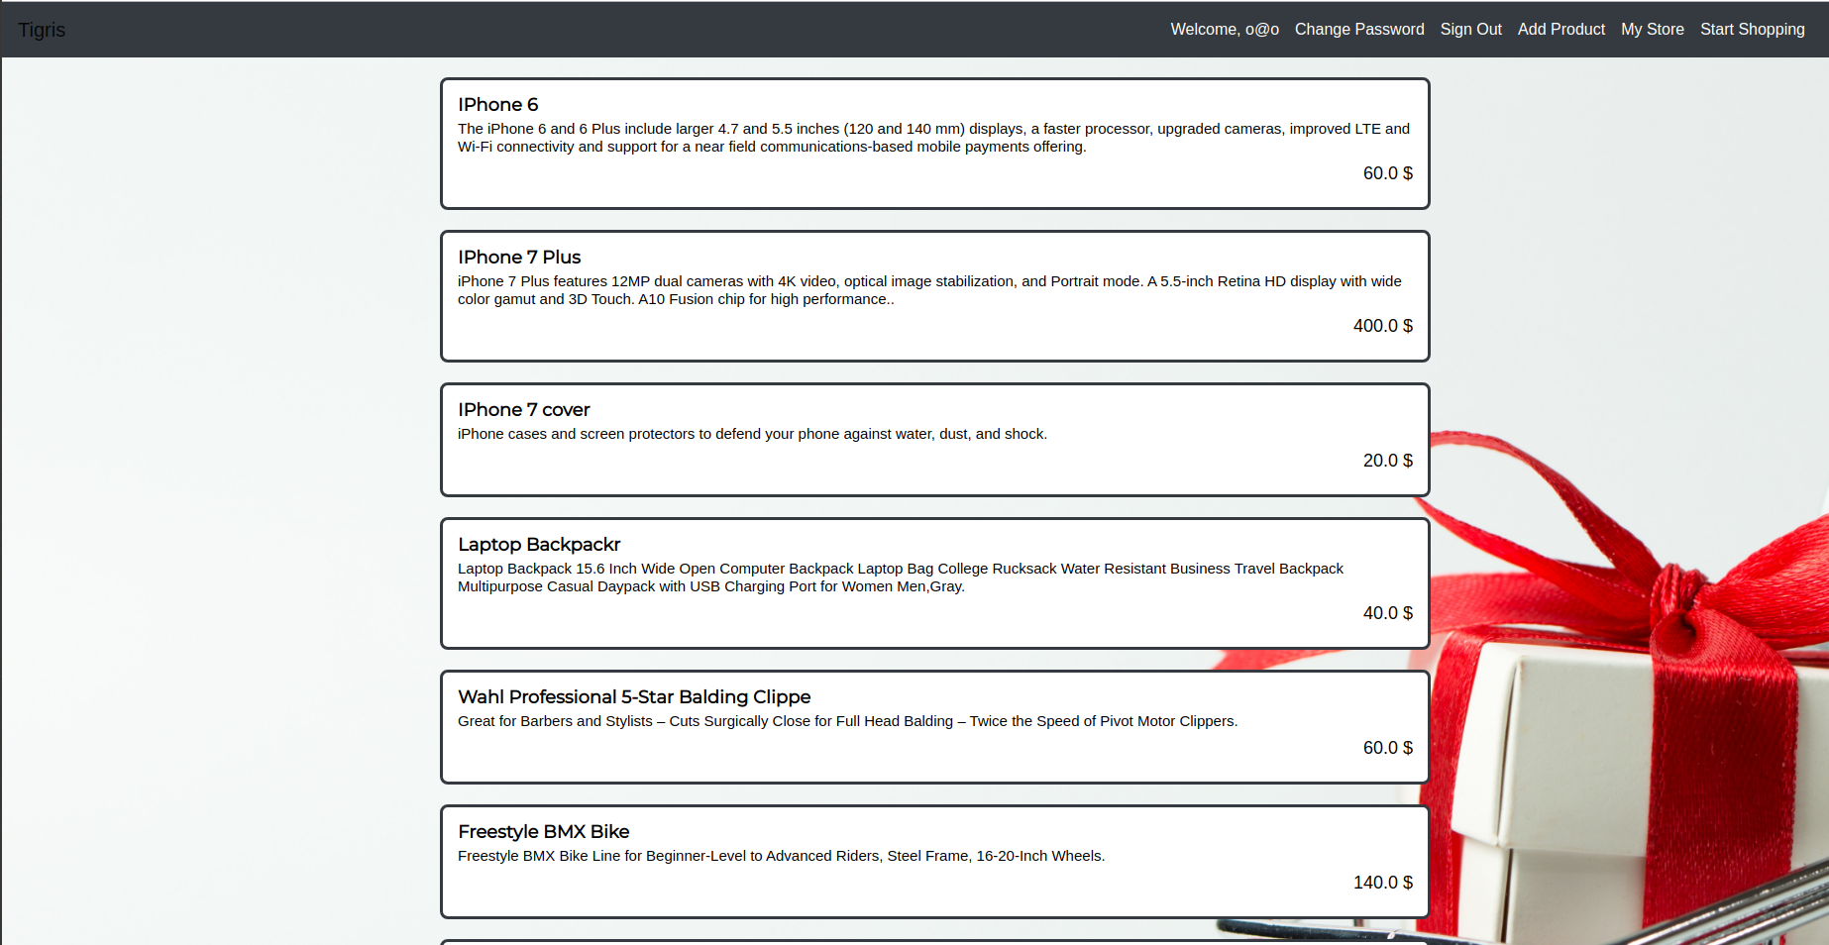Open the Laptop Backpackr product title
Screen dimensions: 1829x945
click(x=539, y=545)
